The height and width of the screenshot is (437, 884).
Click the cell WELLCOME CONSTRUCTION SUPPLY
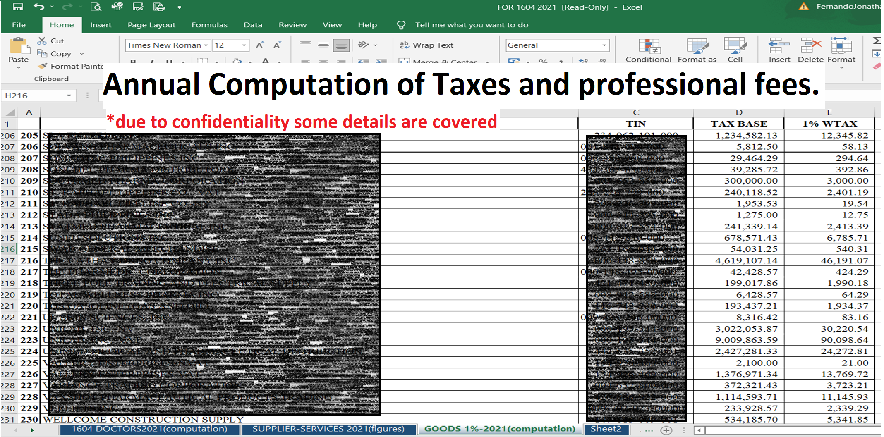[x=309, y=419]
